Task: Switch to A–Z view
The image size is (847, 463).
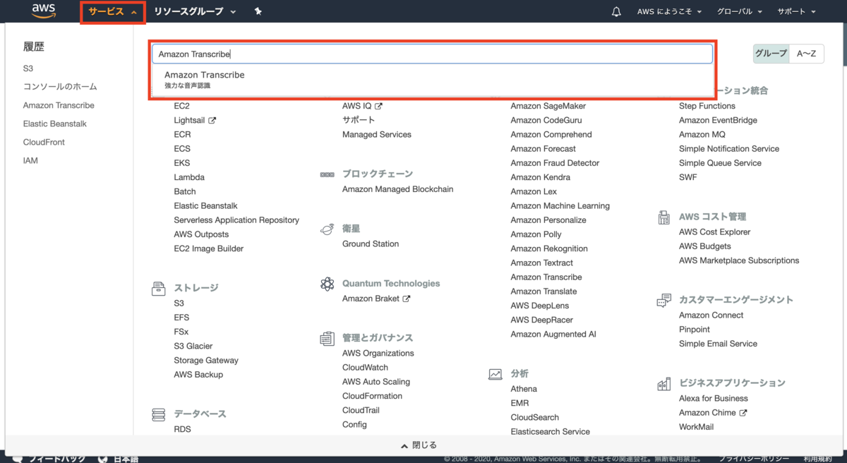Action: coord(807,54)
